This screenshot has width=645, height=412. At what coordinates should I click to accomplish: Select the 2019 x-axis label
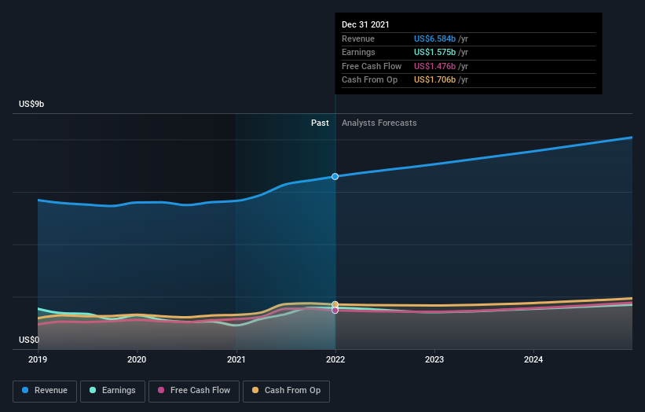(x=38, y=360)
